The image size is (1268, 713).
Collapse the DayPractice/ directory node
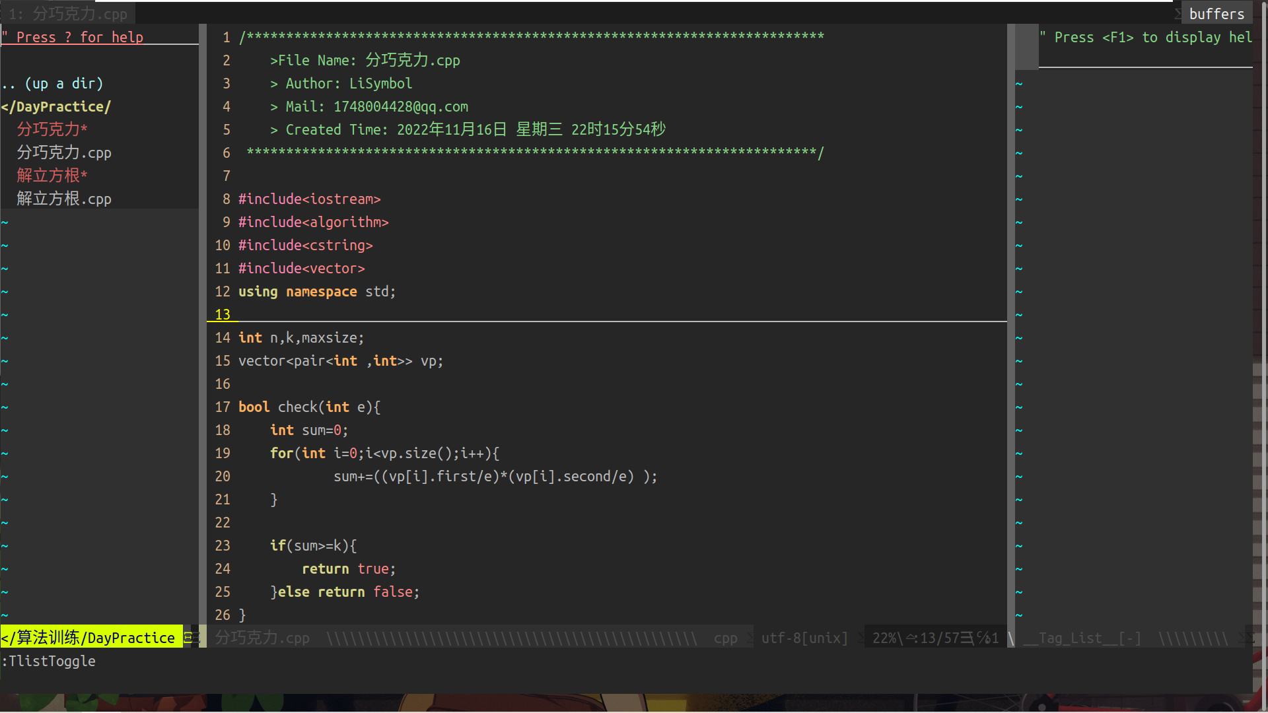[x=56, y=106]
